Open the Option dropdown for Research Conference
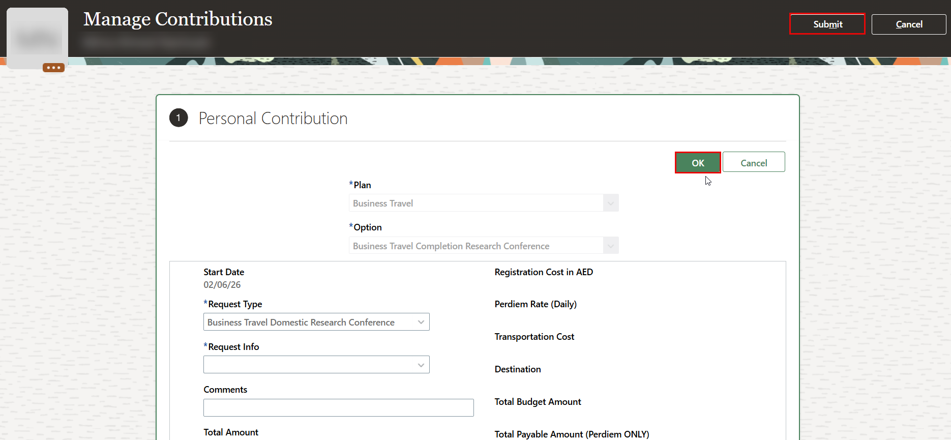The height and width of the screenshot is (440, 951). pyautogui.click(x=484, y=246)
